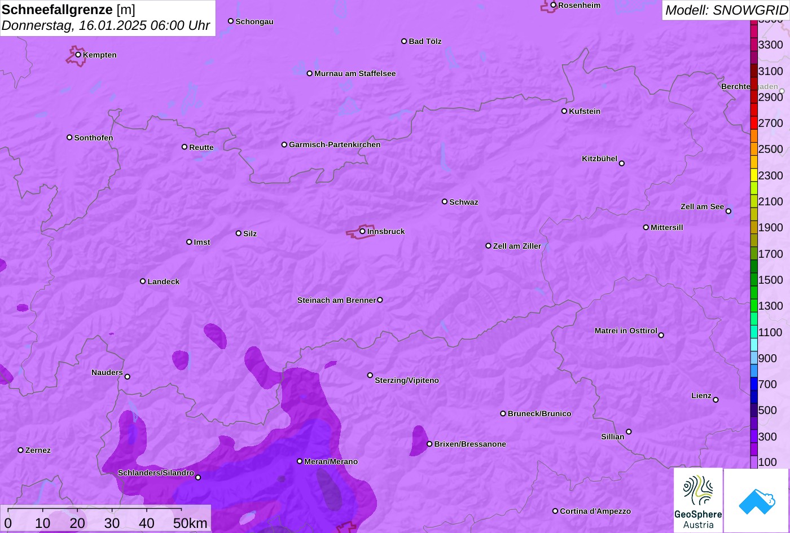Click the legend value 1900
The height and width of the screenshot is (533, 790).
(x=771, y=227)
